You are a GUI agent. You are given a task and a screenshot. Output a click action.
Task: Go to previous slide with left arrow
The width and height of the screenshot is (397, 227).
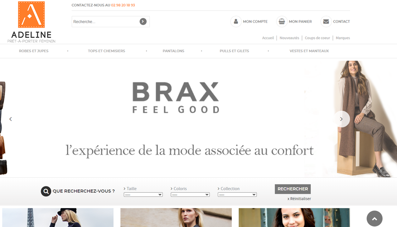10,119
